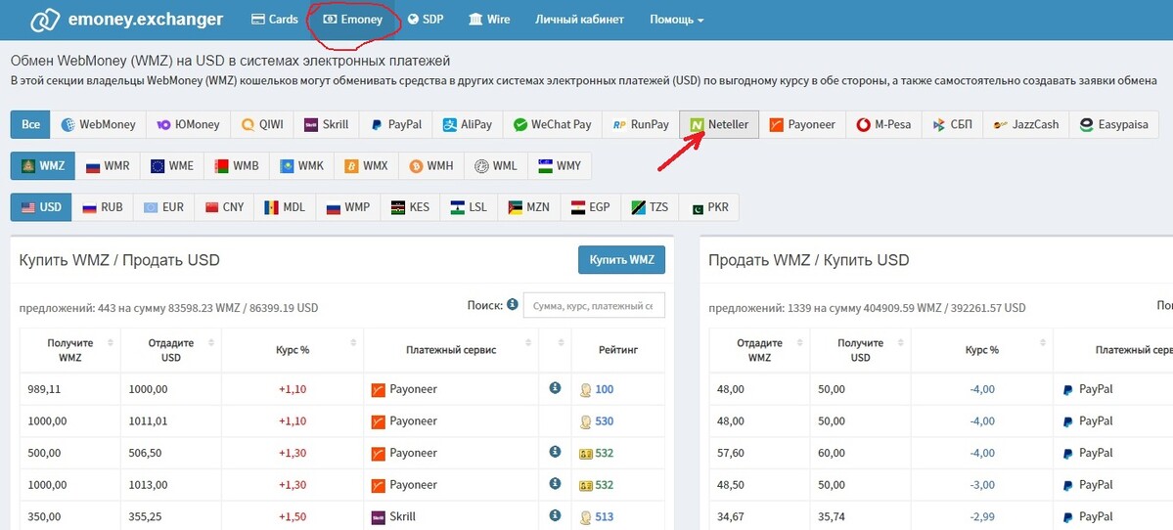The height and width of the screenshot is (530, 1173).
Task: Select the WME wallet type
Action: coord(172,166)
